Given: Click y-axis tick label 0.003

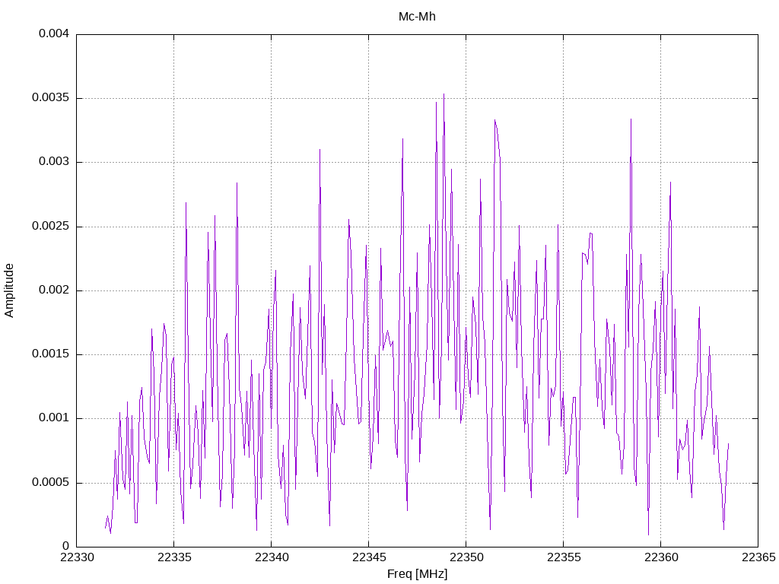Looking at the screenshot, I should pyautogui.click(x=54, y=162).
